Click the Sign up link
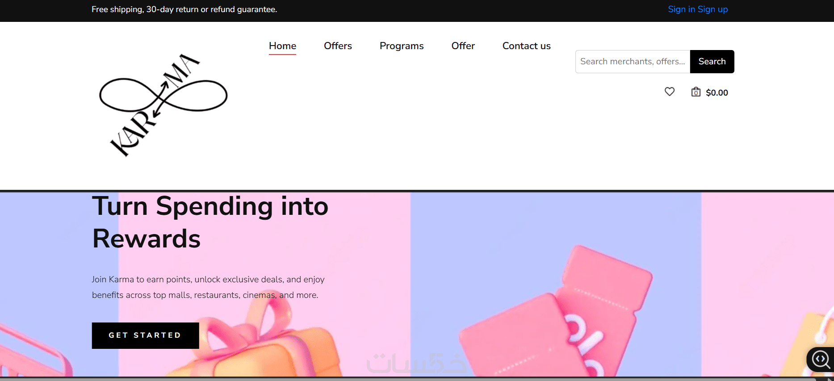The width and height of the screenshot is (834, 381). pos(713,9)
